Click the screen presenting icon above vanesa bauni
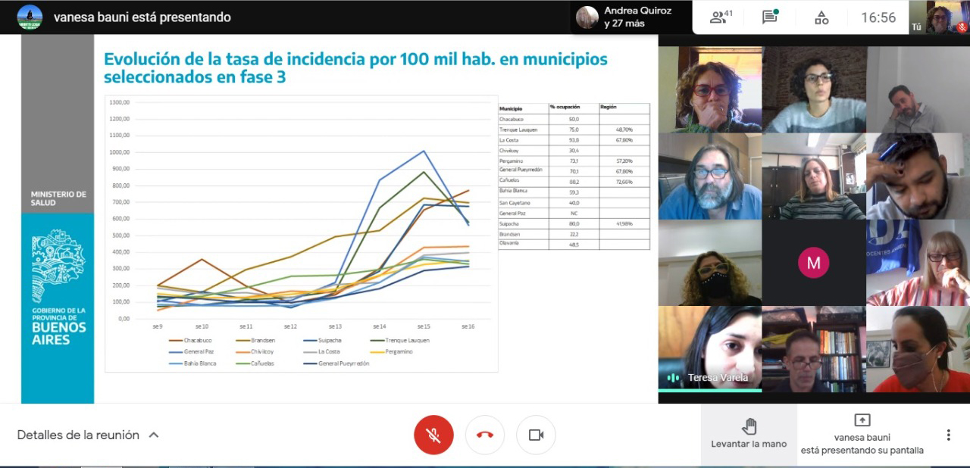The width and height of the screenshot is (970, 468). (862, 420)
